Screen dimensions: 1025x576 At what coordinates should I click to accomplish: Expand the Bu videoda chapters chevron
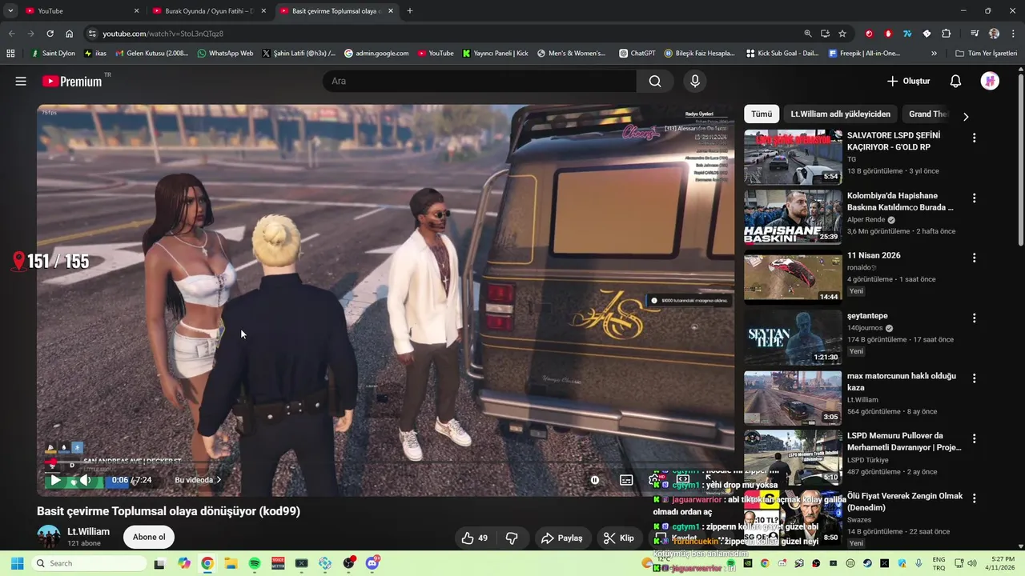[x=219, y=480]
